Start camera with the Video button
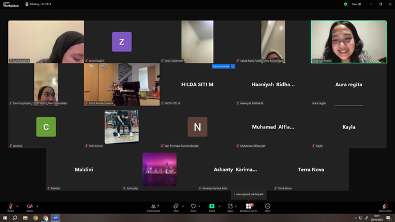The height and width of the screenshot is (222, 395). (30, 207)
